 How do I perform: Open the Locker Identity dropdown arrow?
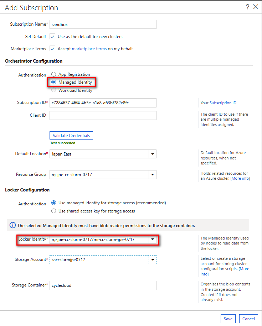tap(153, 240)
